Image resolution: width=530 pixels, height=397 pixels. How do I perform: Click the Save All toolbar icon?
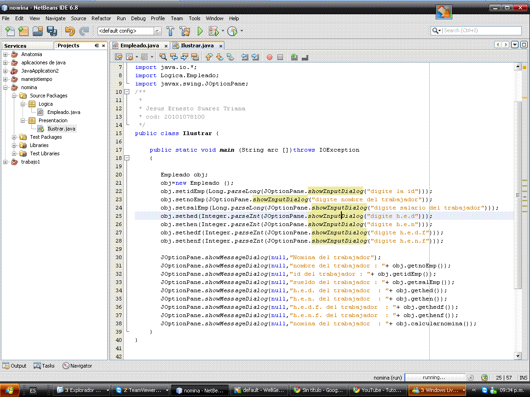click(x=52, y=31)
